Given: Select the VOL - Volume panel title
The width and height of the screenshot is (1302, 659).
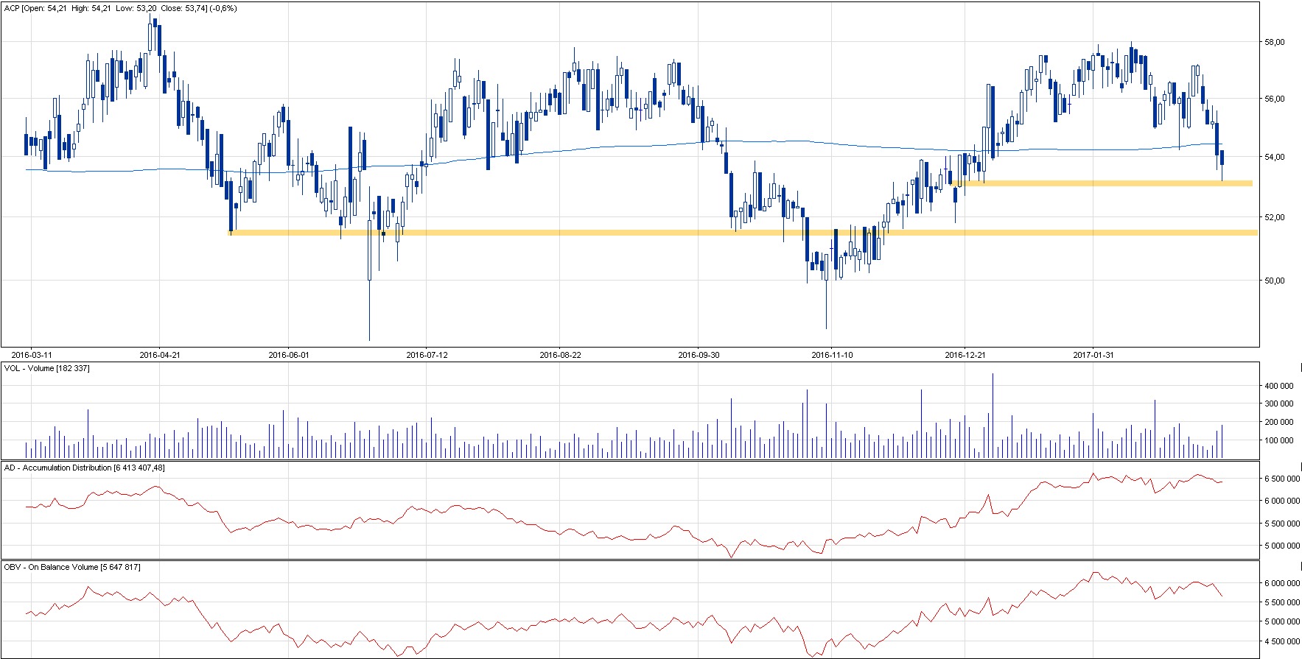Looking at the screenshot, I should pyautogui.click(x=47, y=368).
